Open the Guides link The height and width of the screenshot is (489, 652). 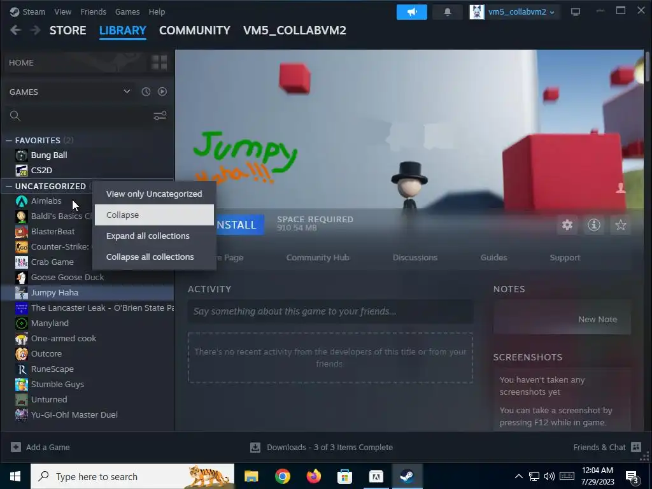[x=493, y=257]
